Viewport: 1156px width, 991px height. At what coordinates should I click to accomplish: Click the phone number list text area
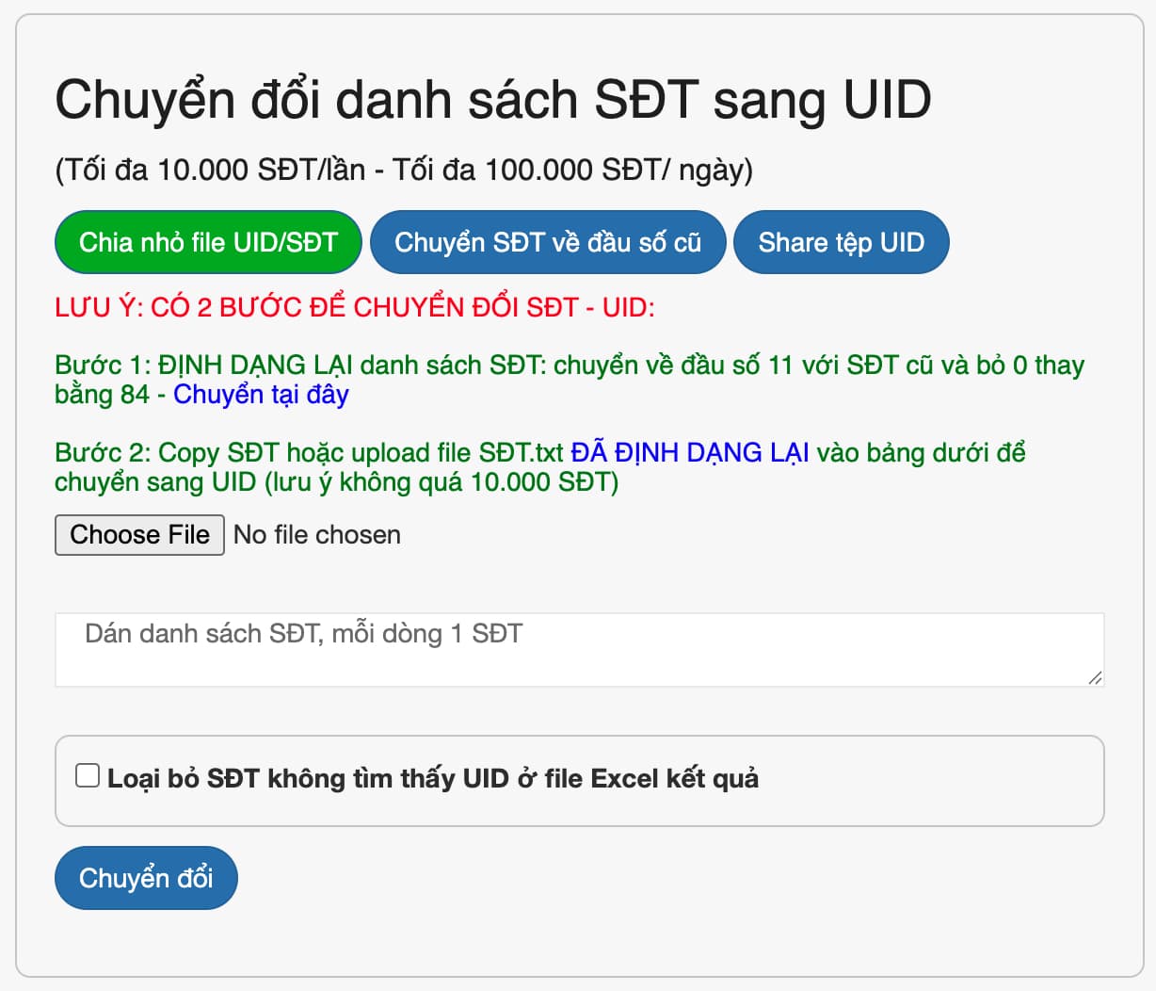(580, 649)
